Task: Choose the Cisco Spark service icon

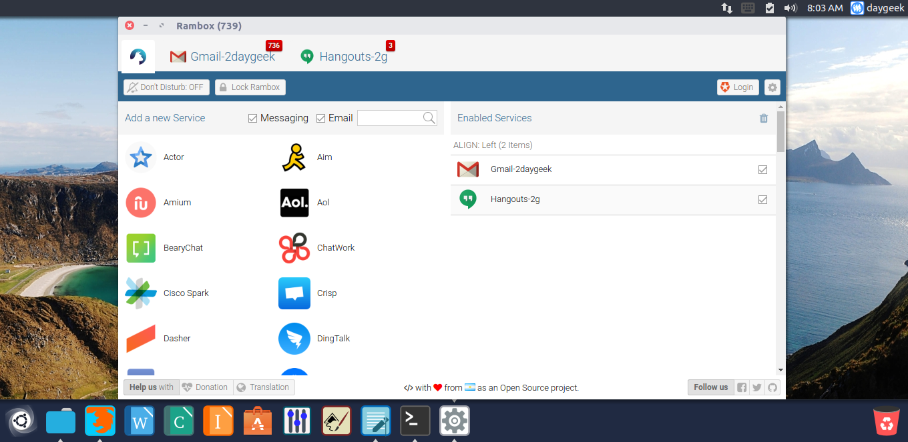Action: coord(141,293)
